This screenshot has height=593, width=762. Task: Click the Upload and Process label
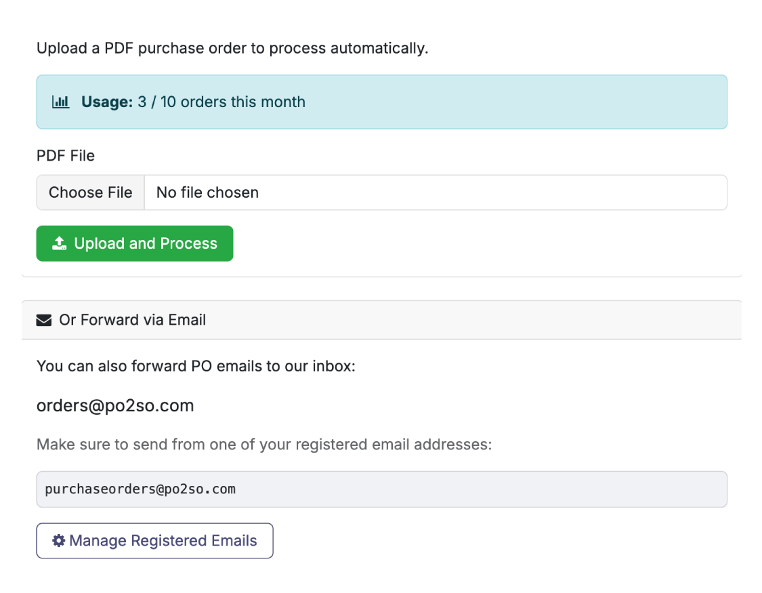coord(146,244)
